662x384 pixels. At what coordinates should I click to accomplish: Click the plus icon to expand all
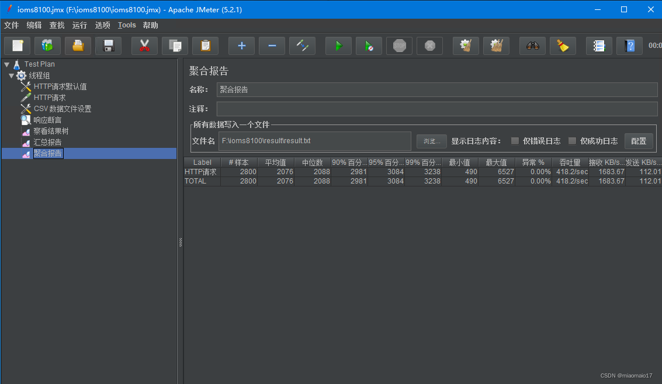pyautogui.click(x=241, y=46)
